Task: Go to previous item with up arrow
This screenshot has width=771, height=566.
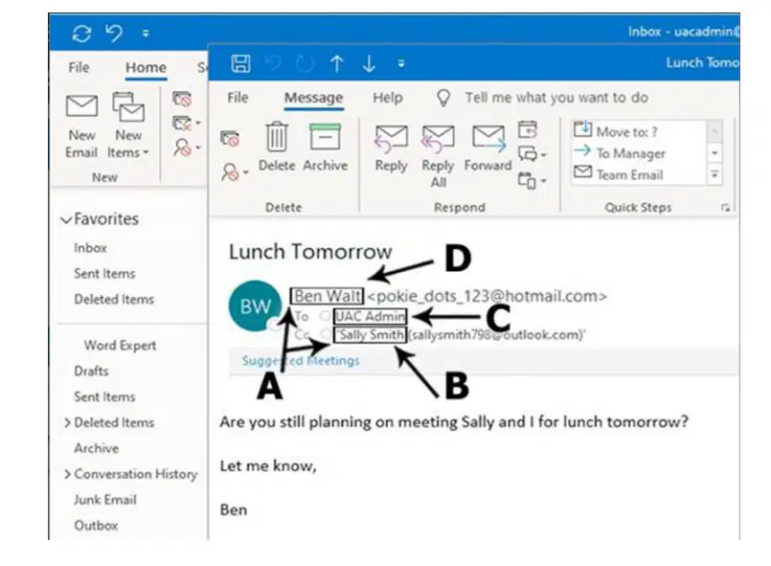Action: (x=336, y=64)
